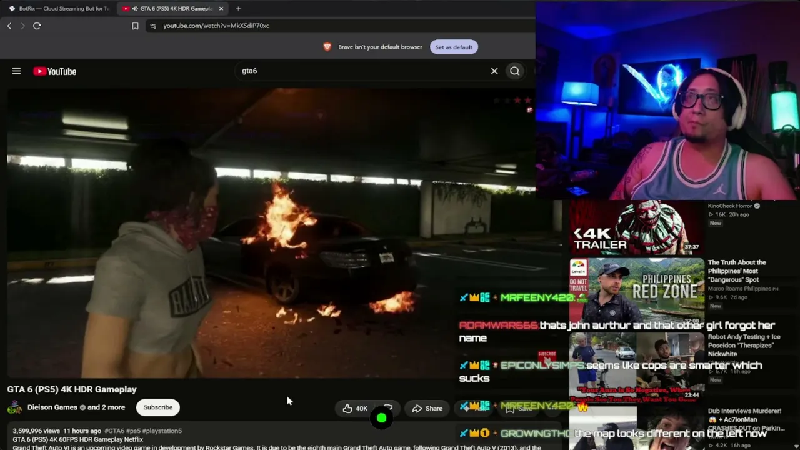Image resolution: width=800 pixels, height=450 pixels.
Task: Open the #playstation5 hashtag link
Action: click(162, 431)
